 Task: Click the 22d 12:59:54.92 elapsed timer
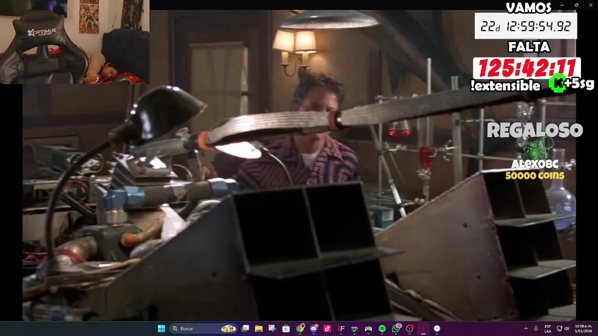[x=526, y=26]
